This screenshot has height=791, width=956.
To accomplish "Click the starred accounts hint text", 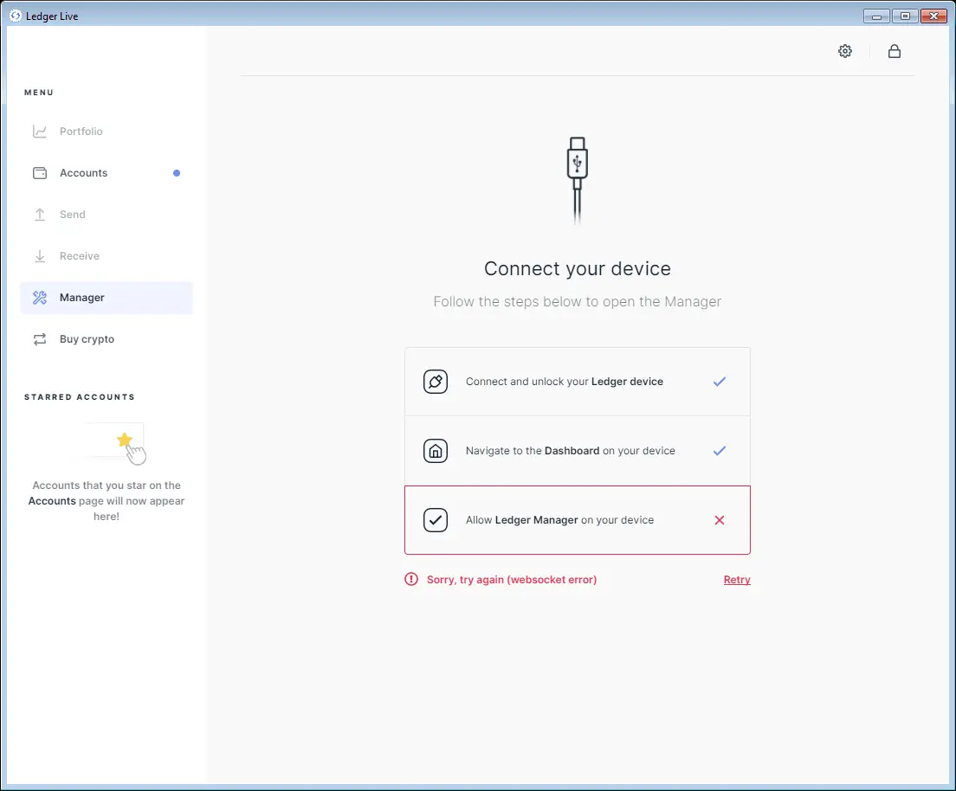I will click(107, 501).
